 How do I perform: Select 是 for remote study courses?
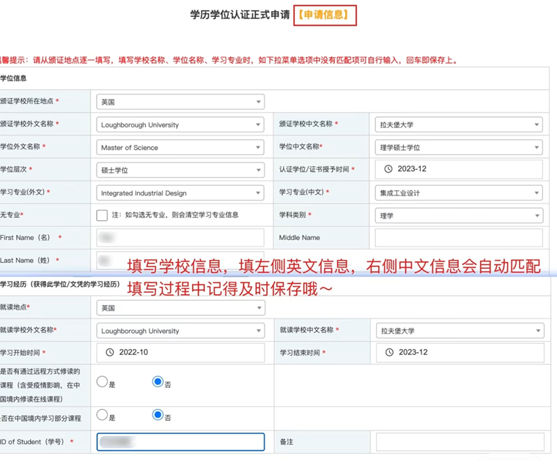[x=102, y=382]
